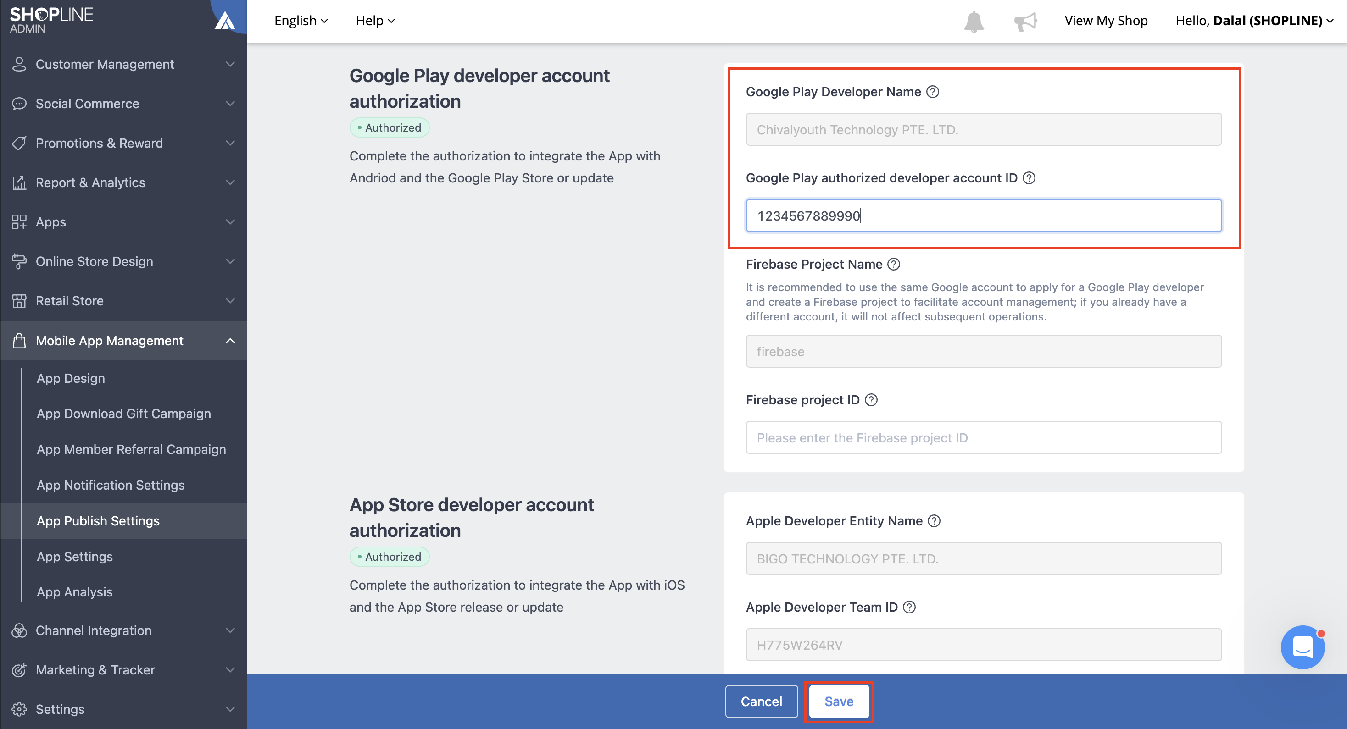The image size is (1347, 729).
Task: Click the App Store developer account authorization heading
Action: 471,517
